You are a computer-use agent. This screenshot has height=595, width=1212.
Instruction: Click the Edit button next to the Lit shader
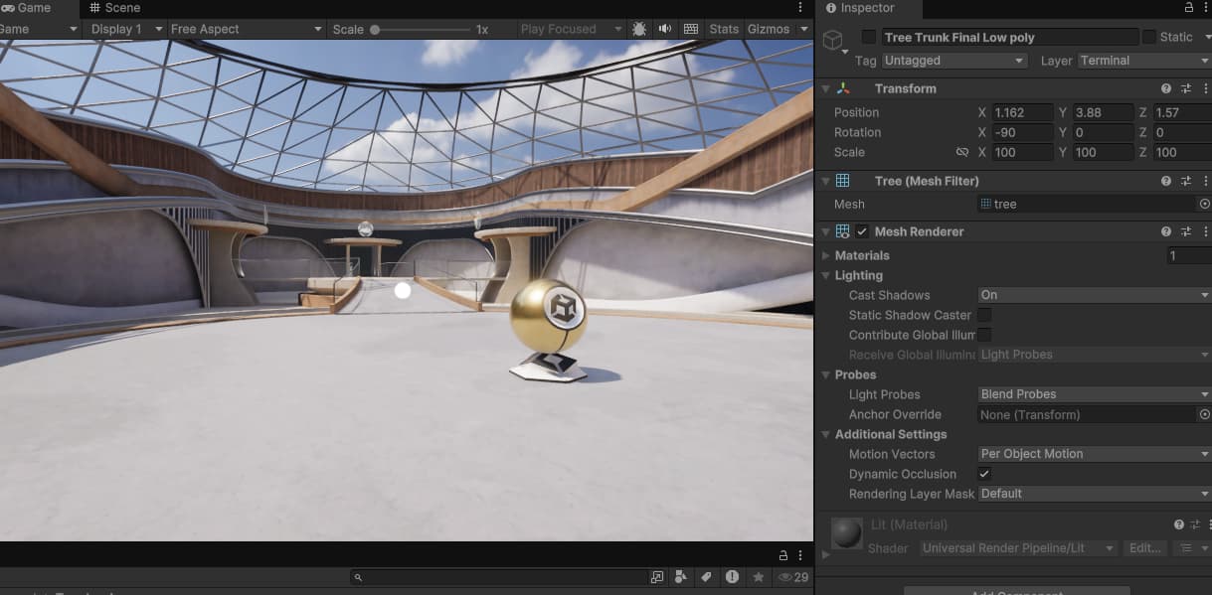click(1144, 547)
